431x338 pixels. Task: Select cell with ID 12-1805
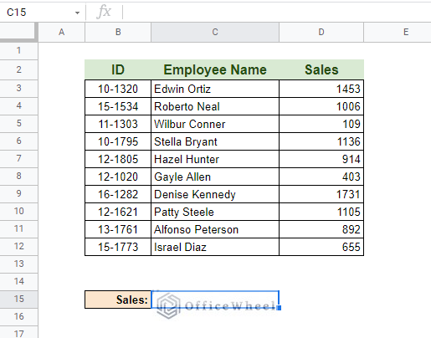click(118, 159)
